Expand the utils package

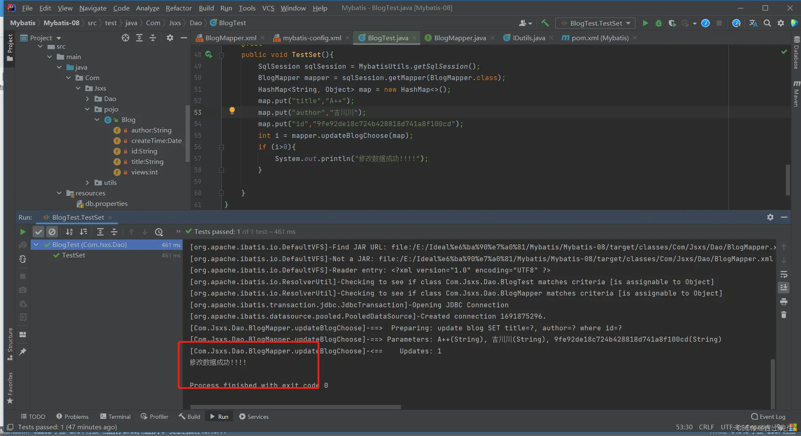pos(87,183)
